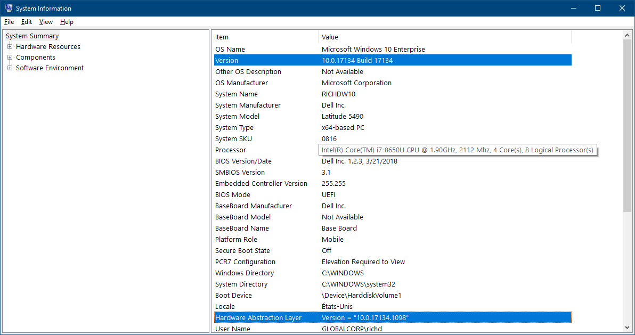The width and height of the screenshot is (635, 335).
Task: Select the Secure Boot State row
Action: tap(393, 251)
